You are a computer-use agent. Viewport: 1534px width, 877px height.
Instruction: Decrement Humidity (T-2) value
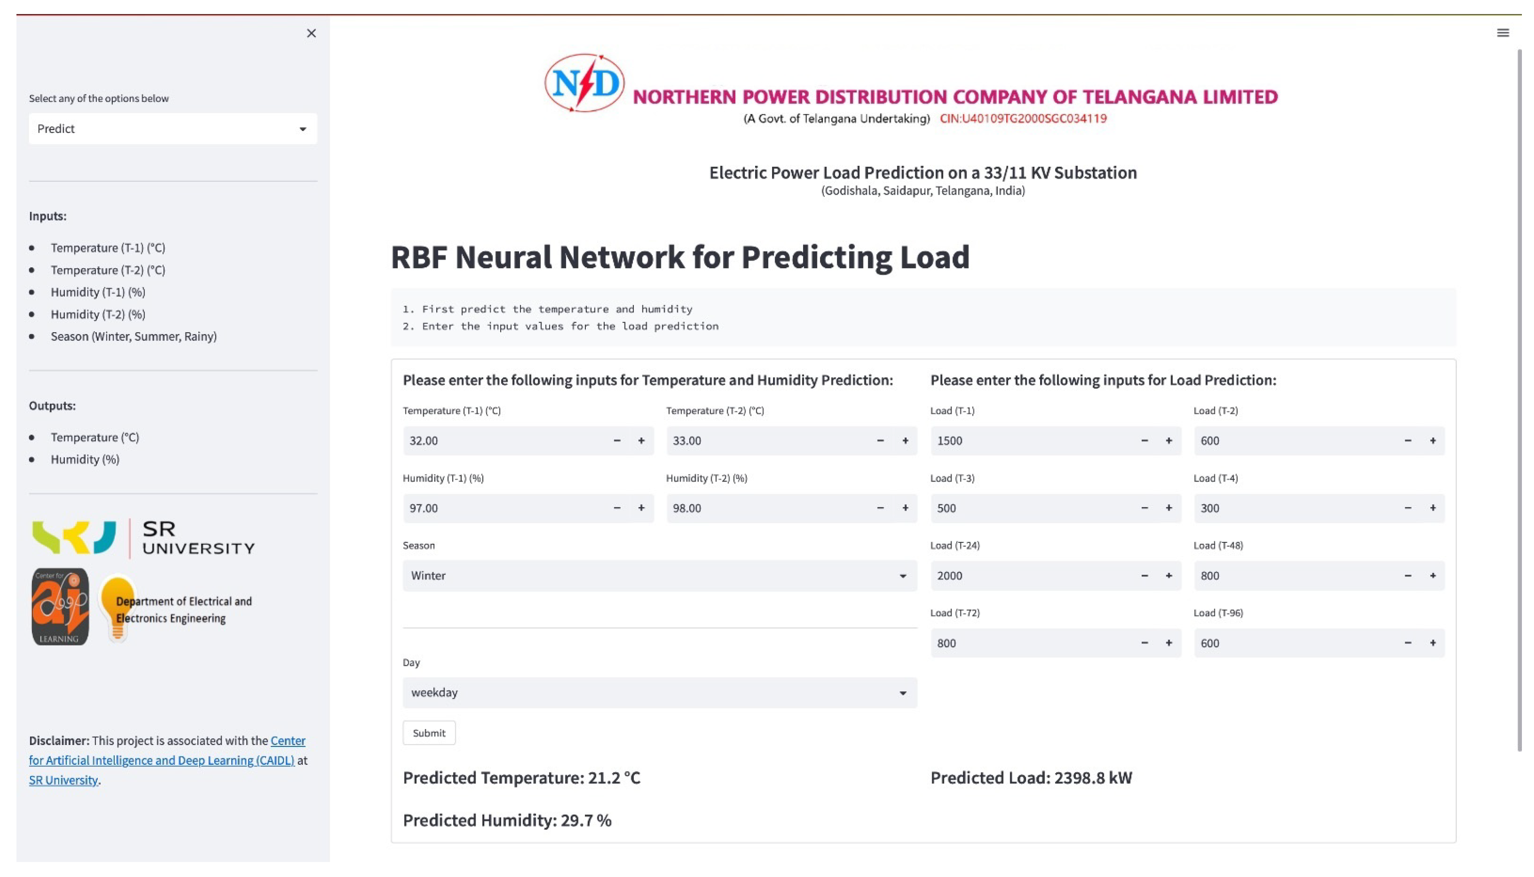pyautogui.click(x=880, y=509)
